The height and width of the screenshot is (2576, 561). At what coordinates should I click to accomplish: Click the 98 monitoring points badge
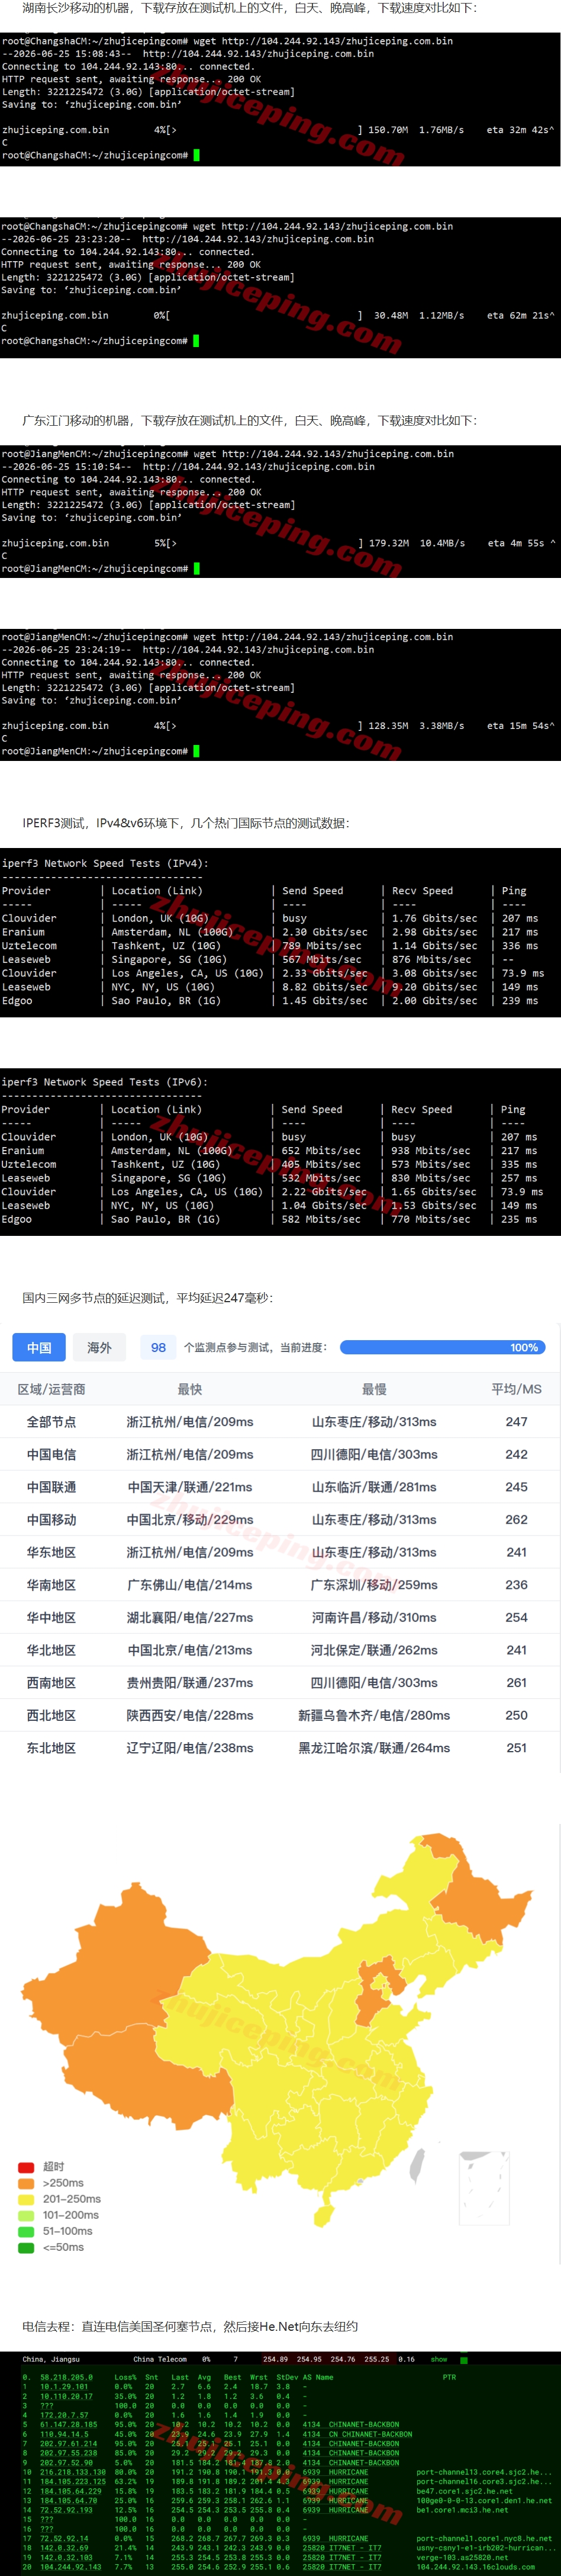tap(158, 1347)
